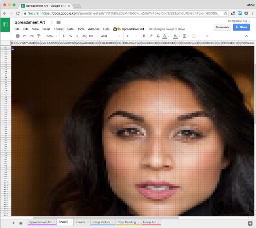Open the fill color picker
This screenshot has height=228, width=256.
point(176,36)
